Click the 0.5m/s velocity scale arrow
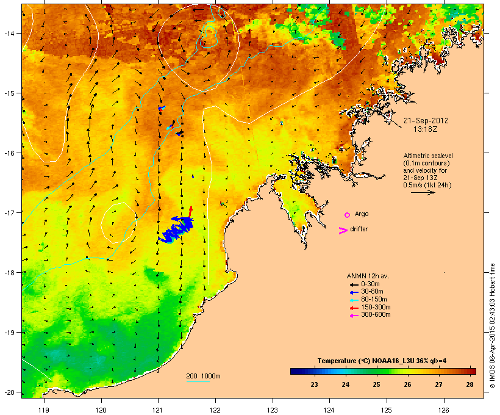500x415 pixels. (x=423, y=192)
